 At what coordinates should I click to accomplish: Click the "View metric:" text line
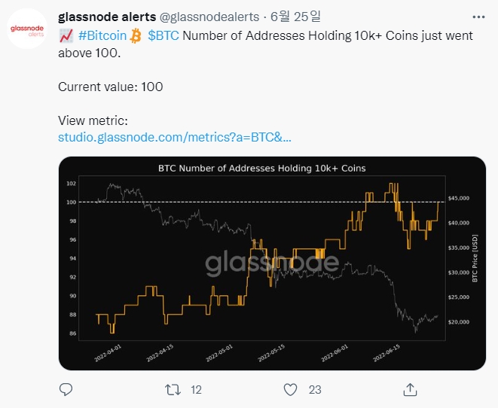pos(93,120)
